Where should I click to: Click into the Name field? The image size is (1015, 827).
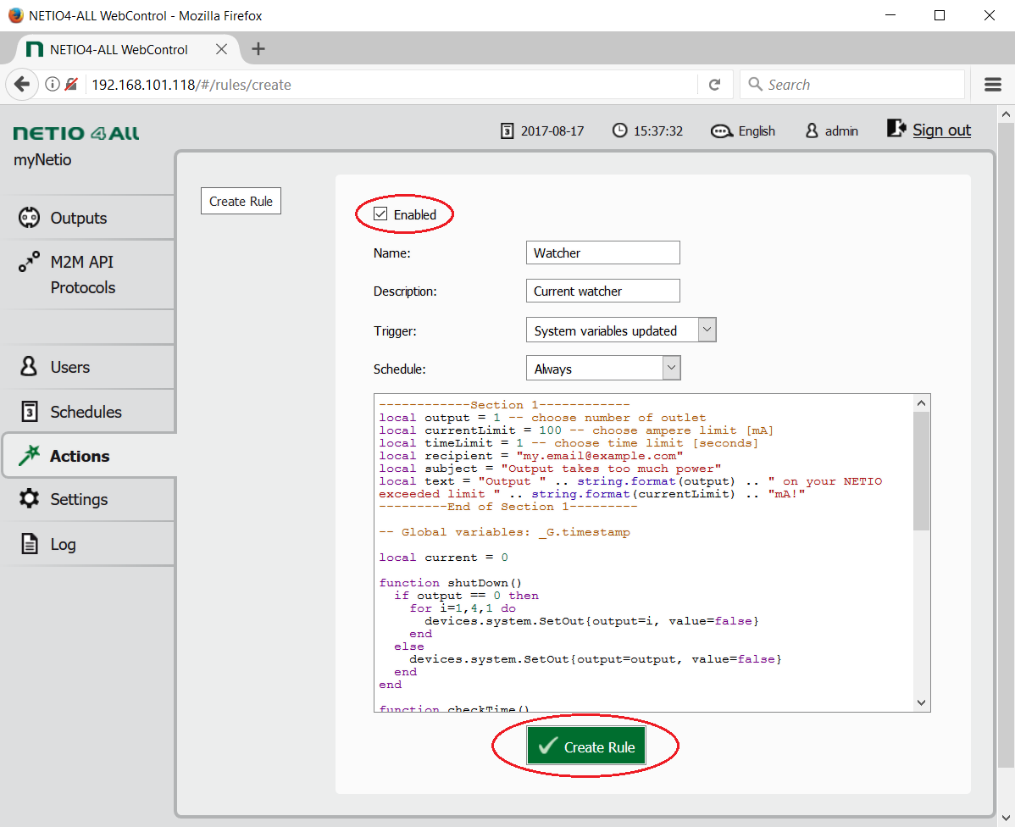[x=602, y=253]
